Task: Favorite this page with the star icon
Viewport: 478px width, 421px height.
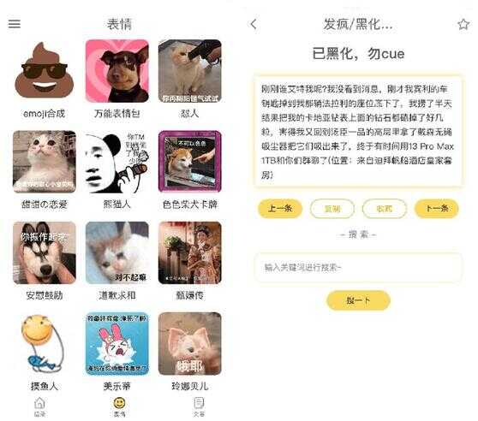Action: point(463,24)
